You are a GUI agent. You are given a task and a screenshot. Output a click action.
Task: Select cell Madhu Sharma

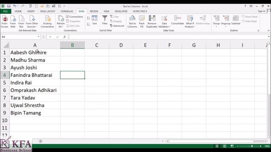[x=35, y=60]
